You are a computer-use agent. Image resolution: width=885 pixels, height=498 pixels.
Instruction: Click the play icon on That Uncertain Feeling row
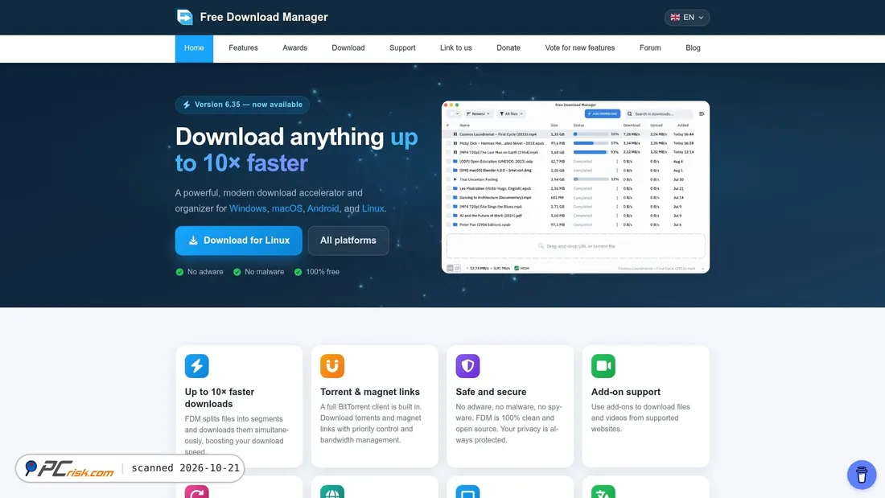(x=455, y=179)
